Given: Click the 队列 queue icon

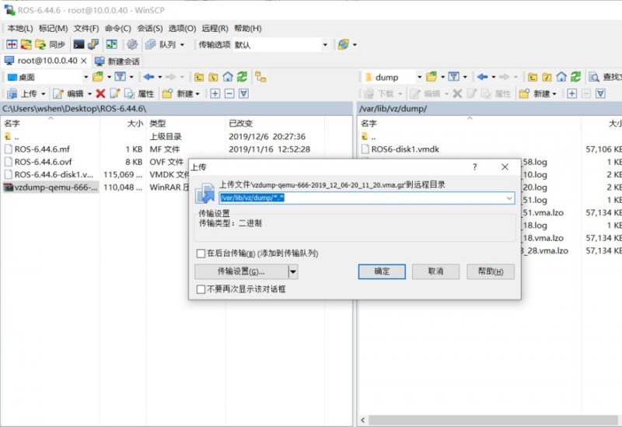Looking at the screenshot, I should (150, 44).
